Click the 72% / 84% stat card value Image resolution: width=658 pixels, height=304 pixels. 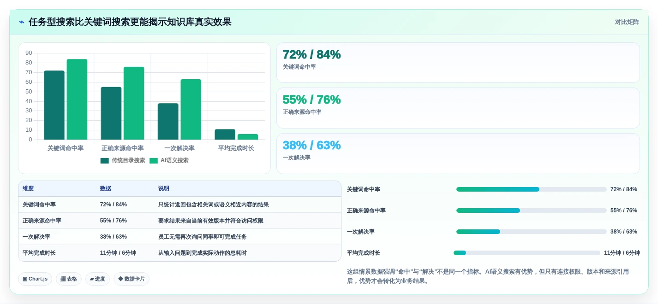click(x=311, y=54)
